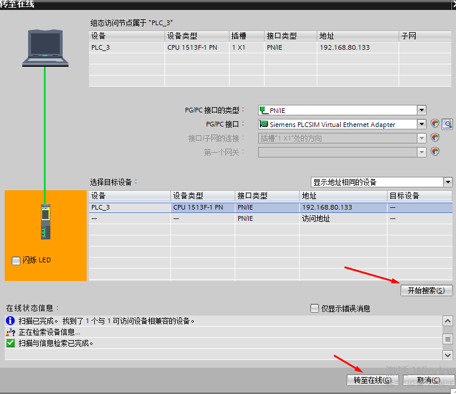Image resolution: width=456 pixels, height=394 pixels.
Task: Click the shield icon next to 第一个网关
Action: pos(435,152)
